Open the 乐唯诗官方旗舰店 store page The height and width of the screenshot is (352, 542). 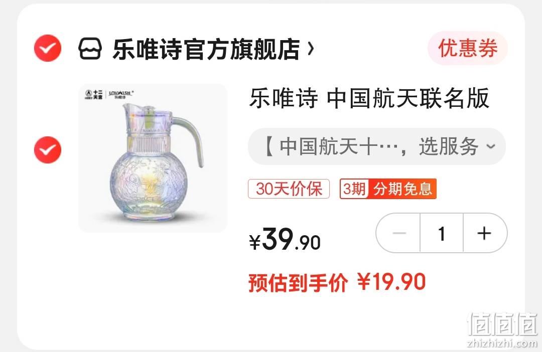[x=206, y=49]
